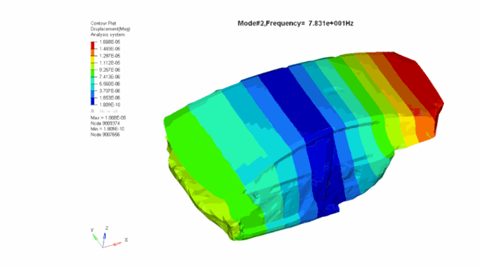Select the cyan legend band beside 5.560E-06

[93, 87]
